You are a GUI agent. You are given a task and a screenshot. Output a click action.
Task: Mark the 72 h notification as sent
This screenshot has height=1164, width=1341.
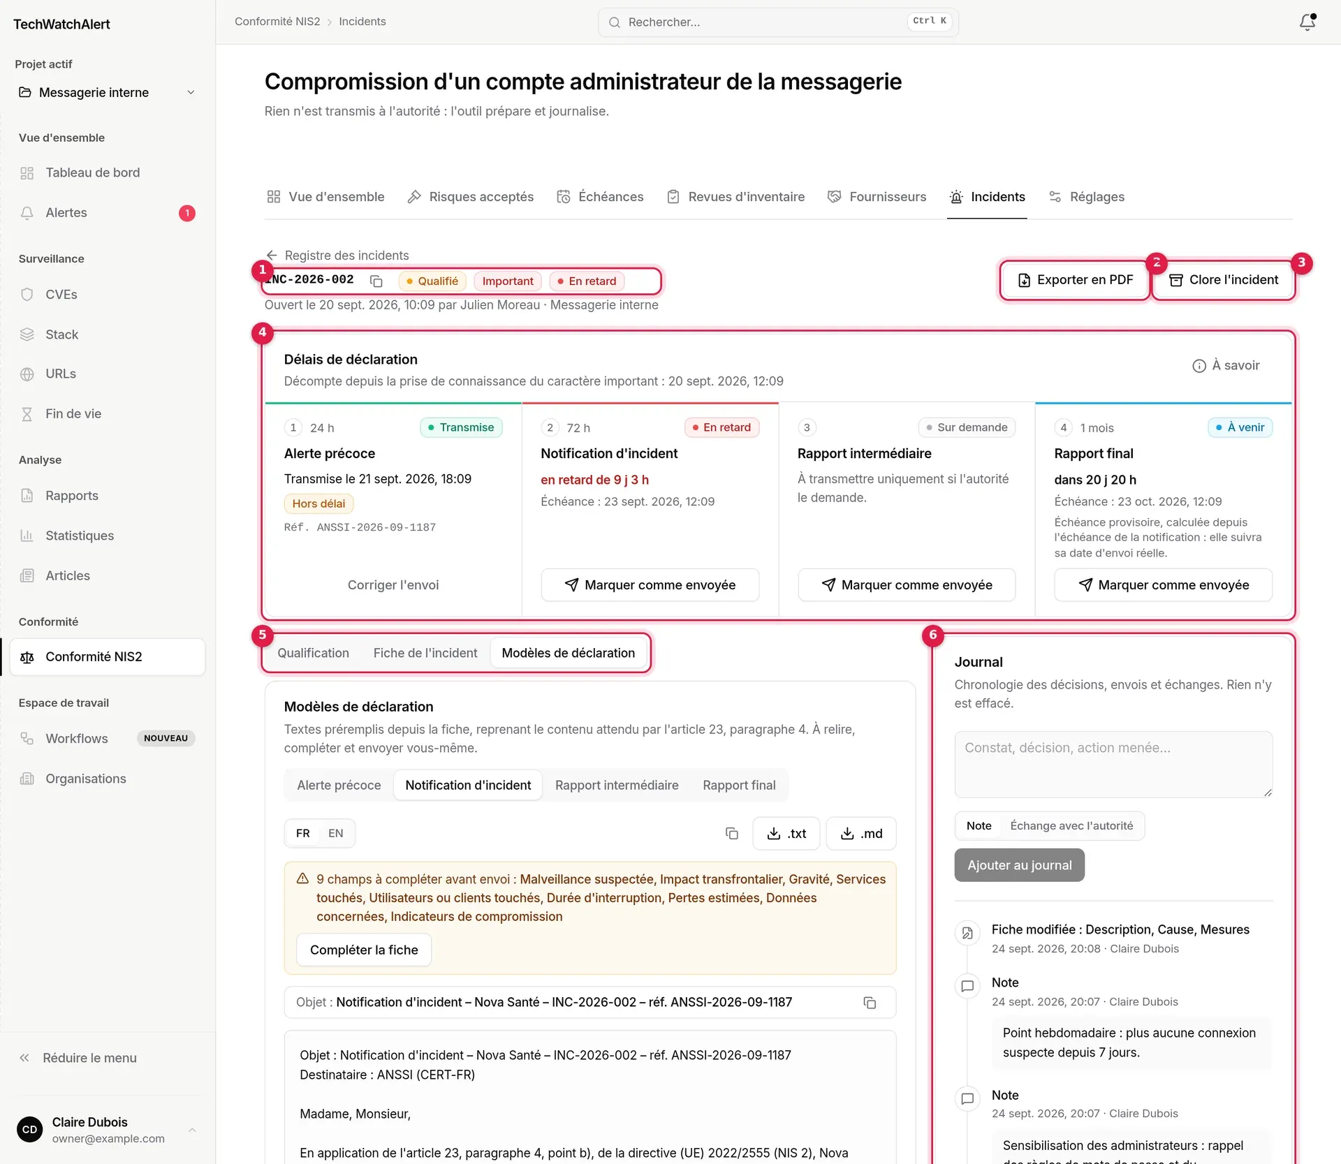coord(650,584)
